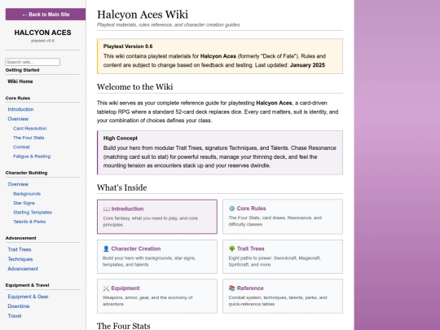Click the January 2025 last updated date
This screenshot has height=330, width=440.
(307, 65)
